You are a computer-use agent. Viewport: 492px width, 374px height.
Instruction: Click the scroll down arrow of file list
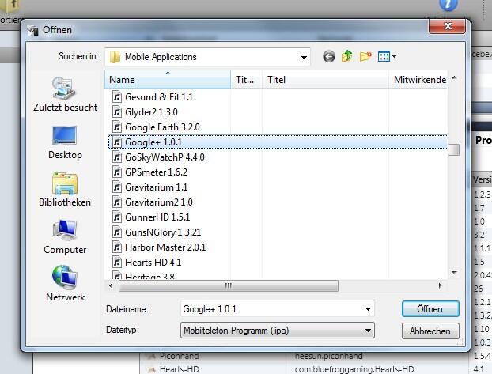point(454,273)
